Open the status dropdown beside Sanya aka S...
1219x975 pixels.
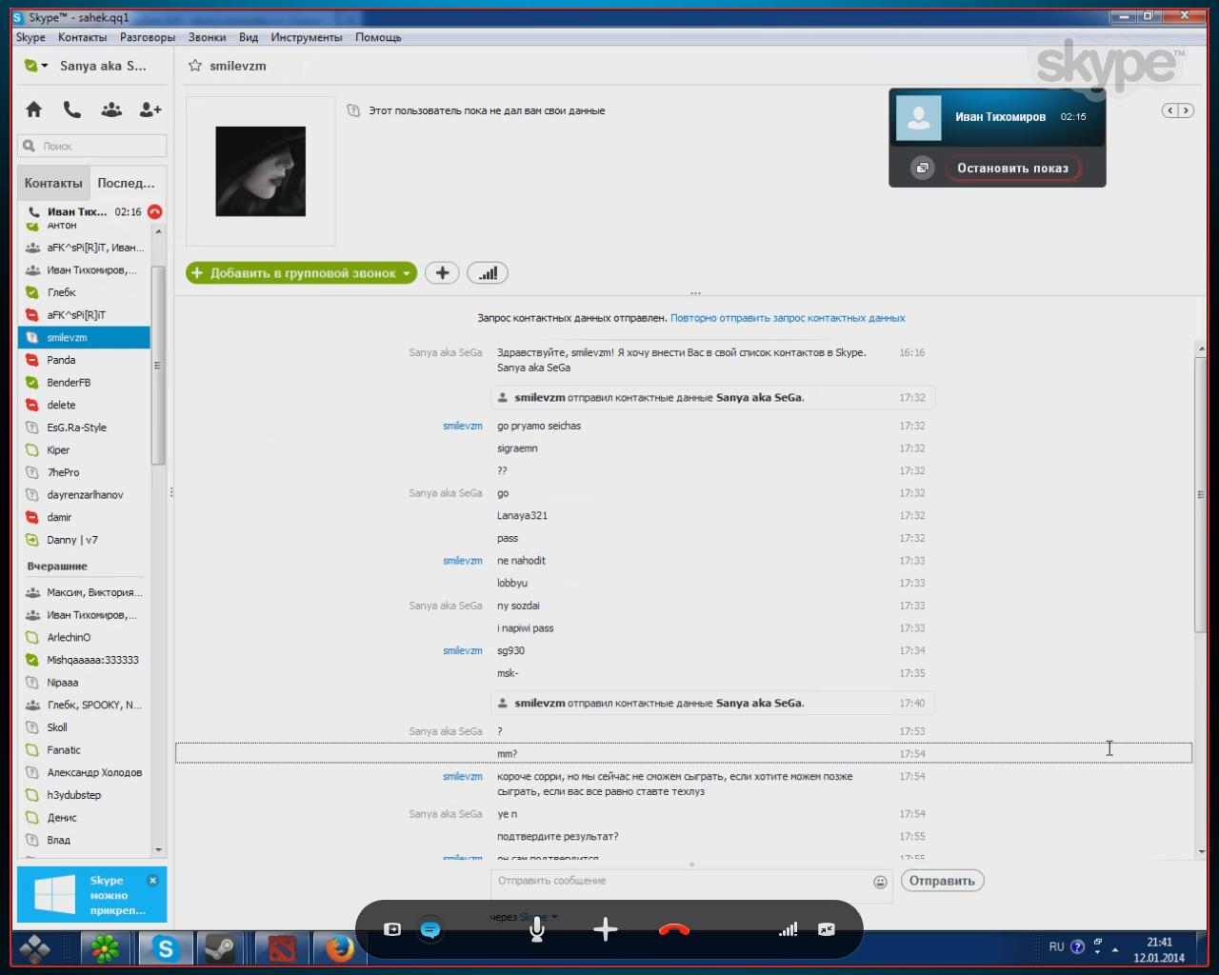tap(45, 66)
